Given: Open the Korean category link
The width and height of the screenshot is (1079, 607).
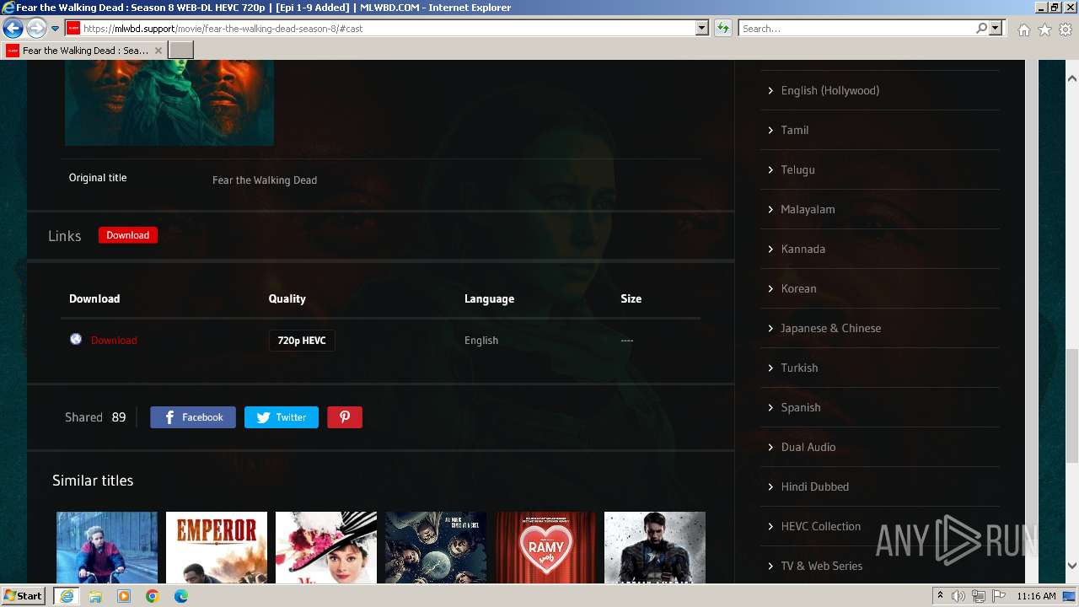Looking at the screenshot, I should pos(798,288).
